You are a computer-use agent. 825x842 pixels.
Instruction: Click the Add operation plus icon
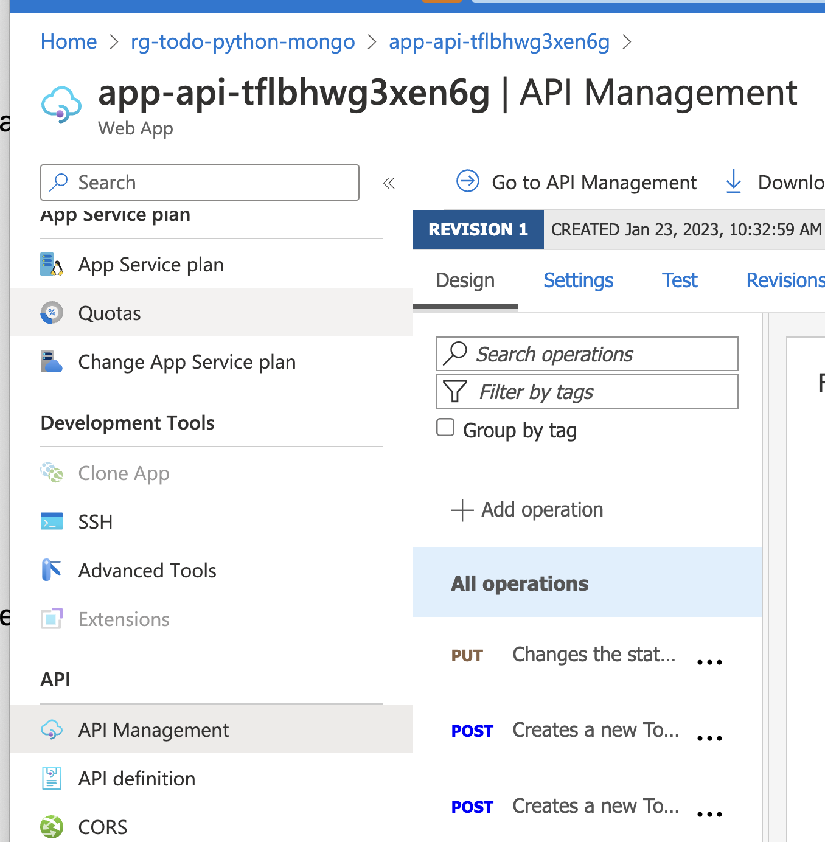pyautogui.click(x=462, y=510)
